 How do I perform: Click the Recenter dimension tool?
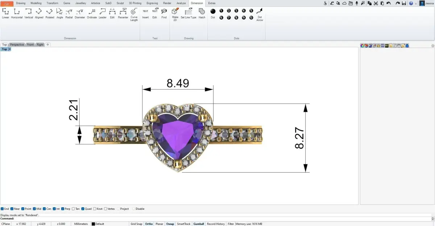pyautogui.click(x=123, y=14)
